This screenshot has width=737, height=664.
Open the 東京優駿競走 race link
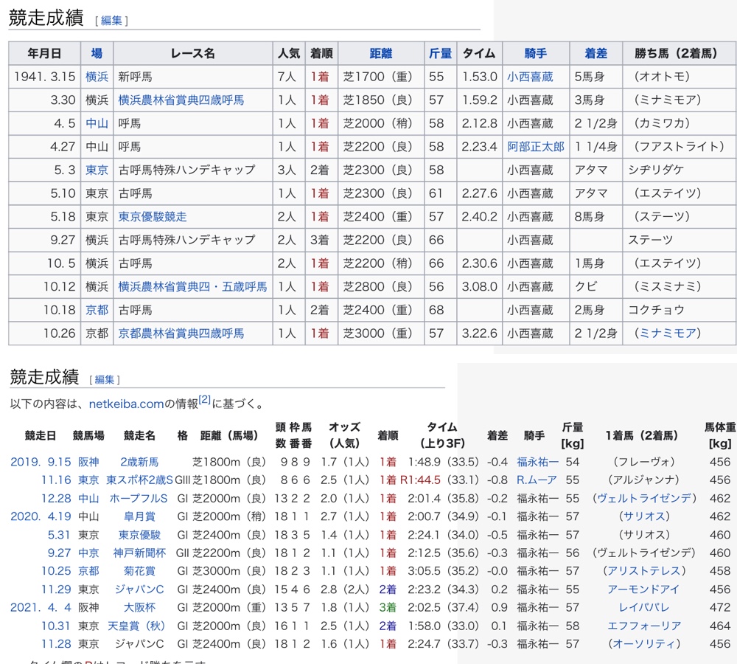(153, 216)
